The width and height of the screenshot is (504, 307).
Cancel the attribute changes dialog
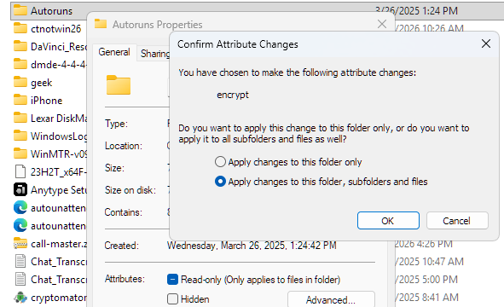[457, 221]
